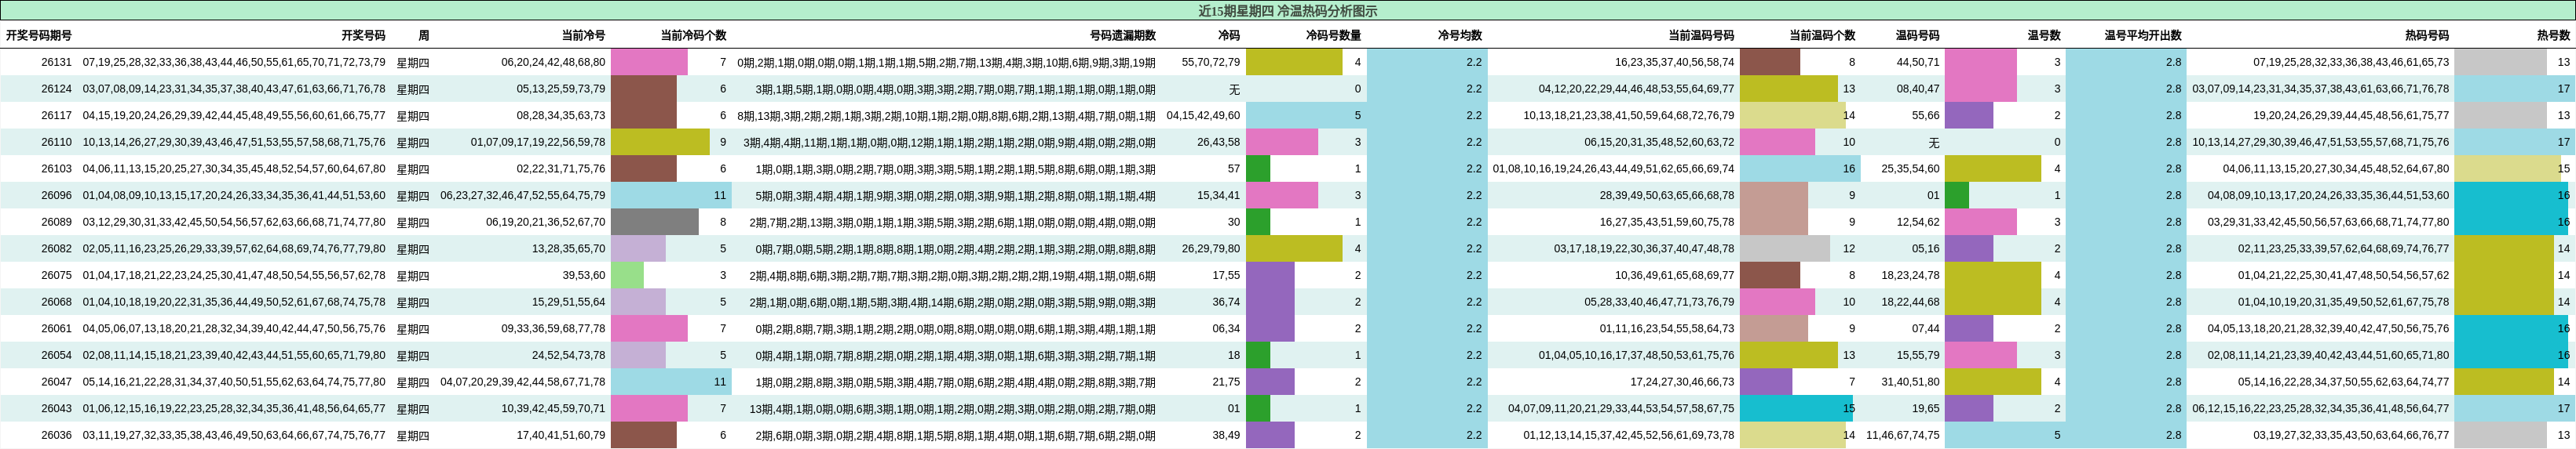The image size is (2576, 449).
Task: Select period number 26043
Action: (56, 408)
